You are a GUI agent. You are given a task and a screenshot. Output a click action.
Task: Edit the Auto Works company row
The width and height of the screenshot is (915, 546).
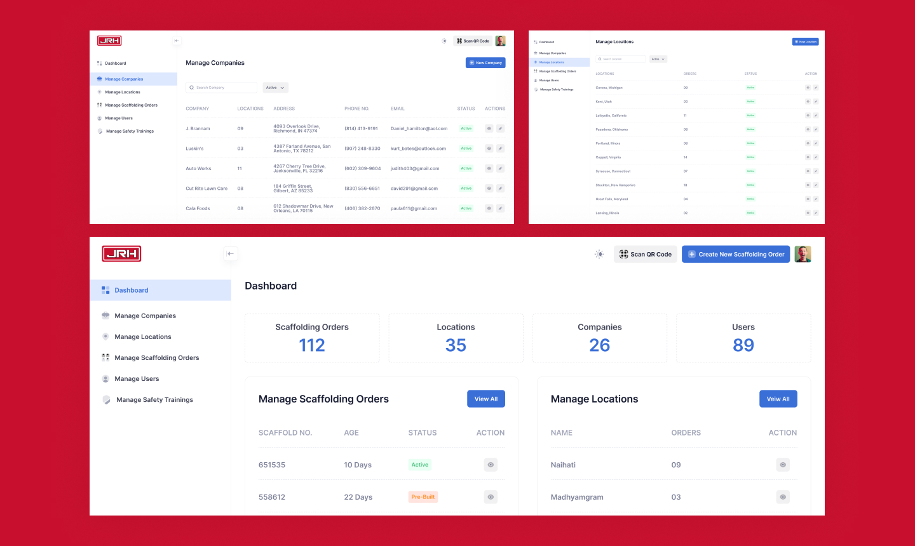[500, 168]
